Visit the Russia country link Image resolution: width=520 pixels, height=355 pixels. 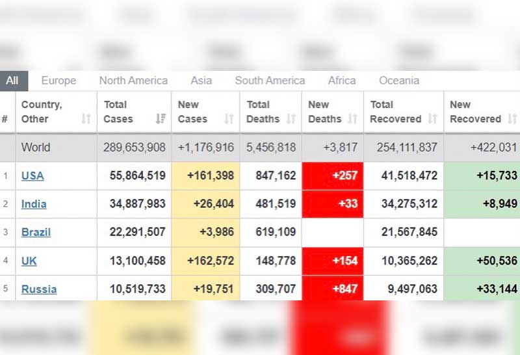[39, 289]
